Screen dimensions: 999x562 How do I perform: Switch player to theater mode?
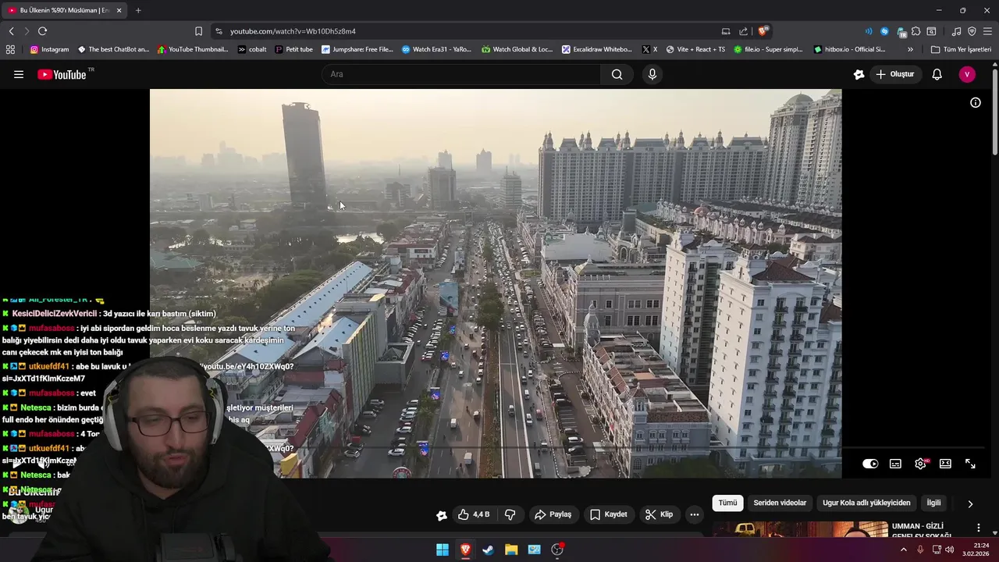point(945,464)
